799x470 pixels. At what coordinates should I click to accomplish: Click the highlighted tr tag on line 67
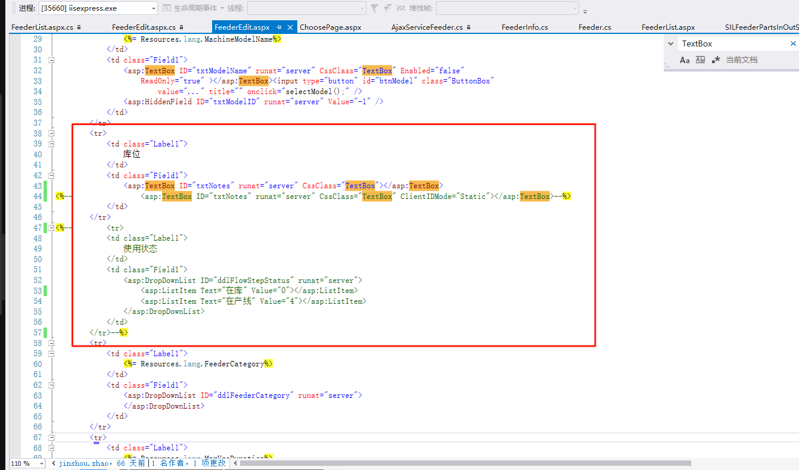[x=98, y=437]
